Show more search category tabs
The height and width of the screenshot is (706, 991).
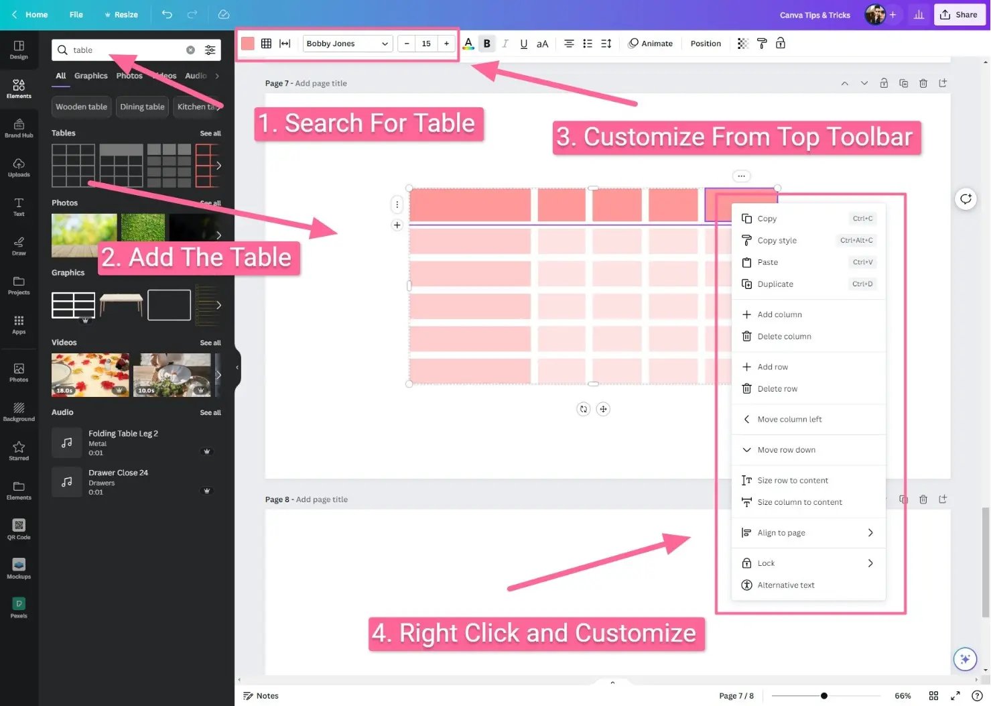coord(217,76)
